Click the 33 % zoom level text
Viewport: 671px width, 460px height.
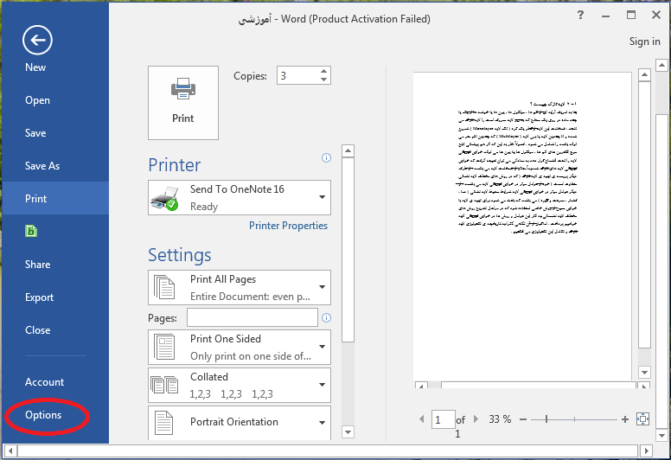coord(500,418)
